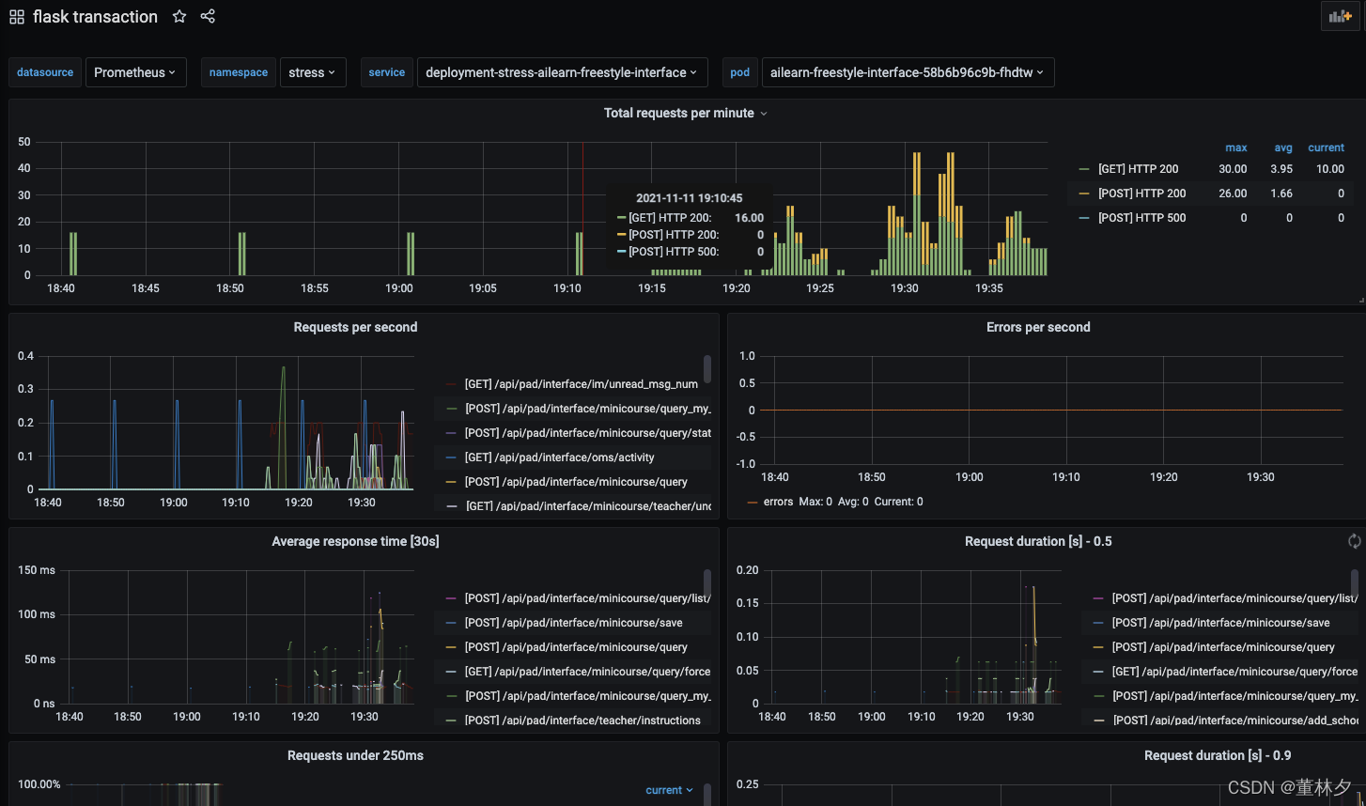Toggle oms/activity series in Requests per second
The width and height of the screenshot is (1366, 806).
point(559,457)
